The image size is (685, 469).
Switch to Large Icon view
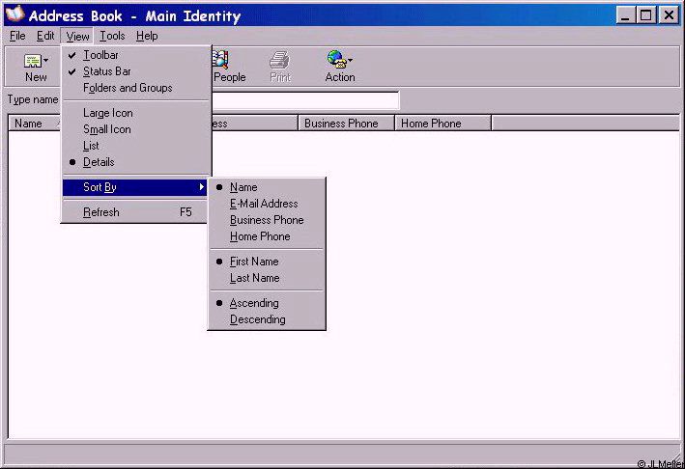pos(107,113)
